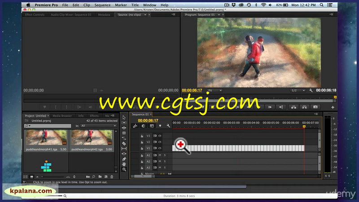Open Source (no clips) dropdown arrow
Viewport: 359px width, 202px height.
pyautogui.click(x=145, y=15)
